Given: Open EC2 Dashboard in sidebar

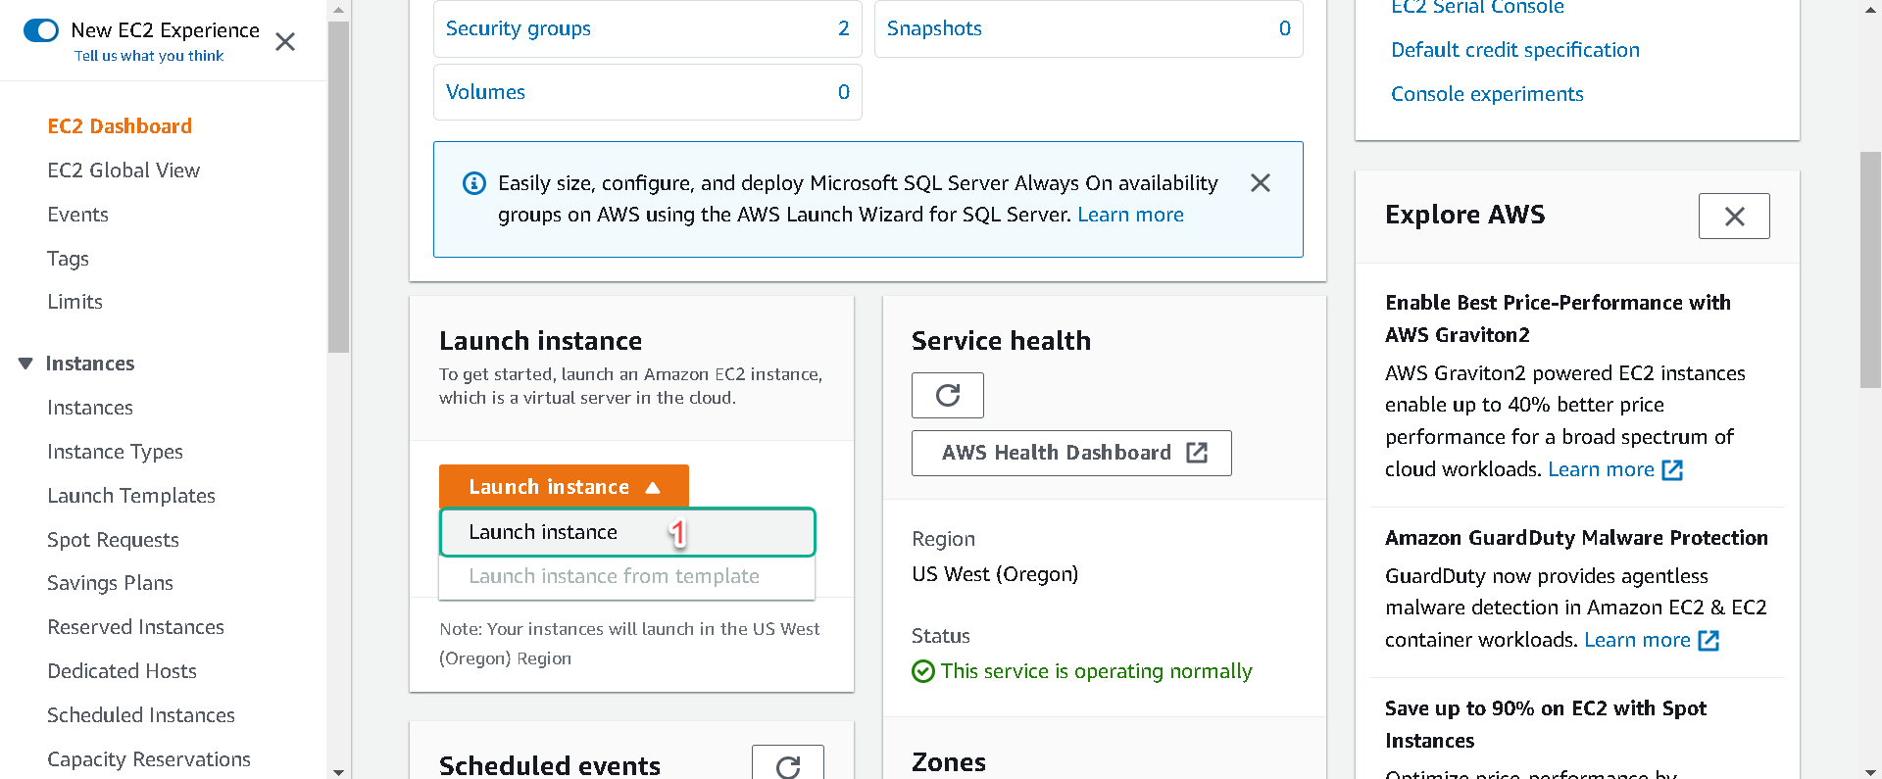Looking at the screenshot, I should click(x=120, y=126).
